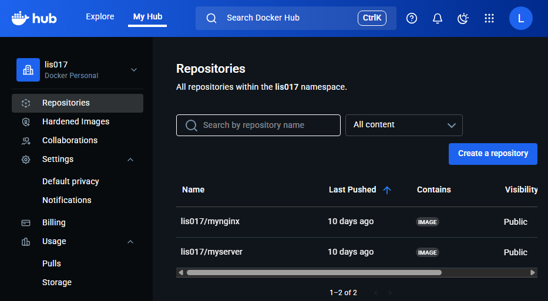Click the Settings gear icon
This screenshot has height=301, width=548.
click(x=26, y=160)
